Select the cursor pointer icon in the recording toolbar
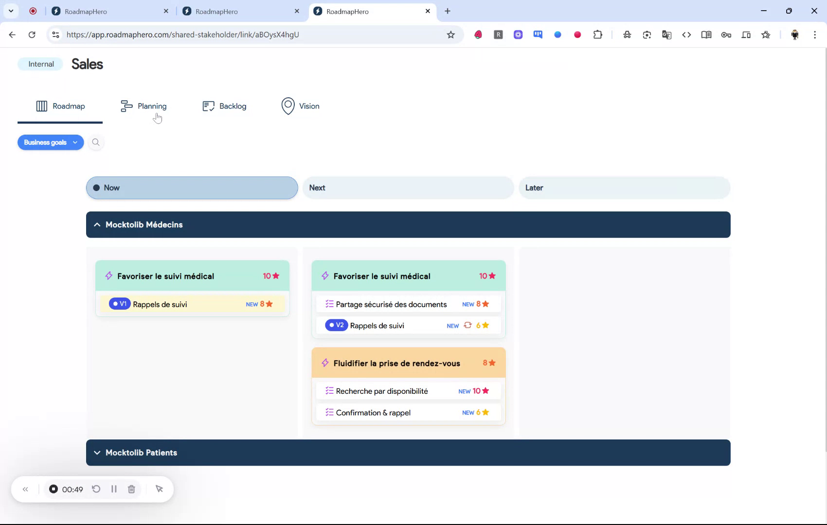 click(159, 489)
